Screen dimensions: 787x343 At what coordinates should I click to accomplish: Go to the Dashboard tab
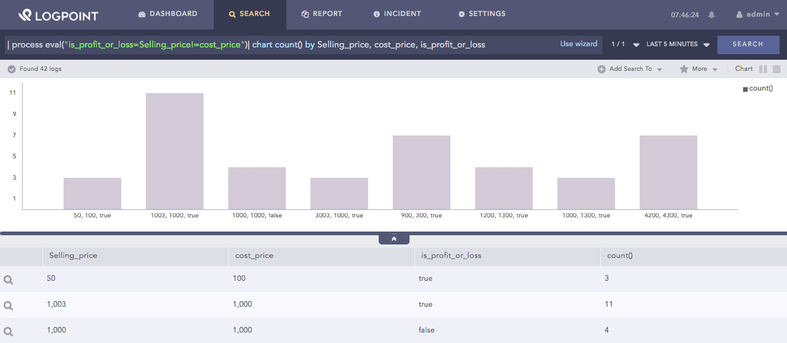coord(168,14)
